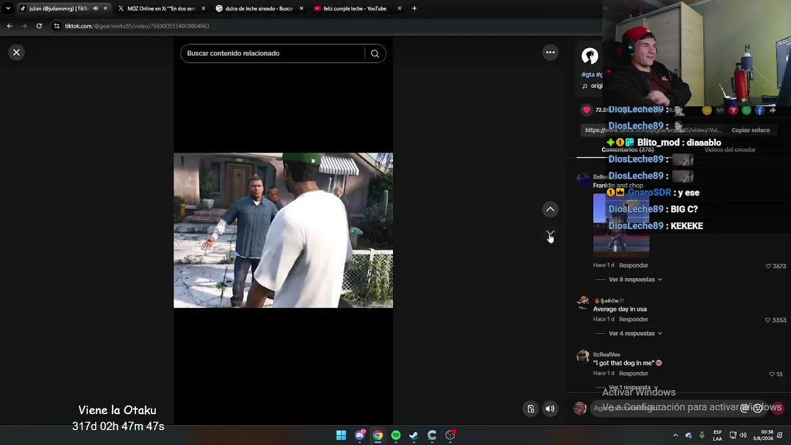Go to the previous video with up arrow
This screenshot has height=445, width=791.
(x=550, y=210)
